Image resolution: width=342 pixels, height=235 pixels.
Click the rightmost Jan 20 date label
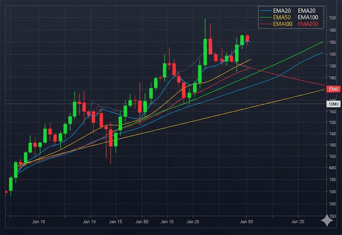click(298, 222)
